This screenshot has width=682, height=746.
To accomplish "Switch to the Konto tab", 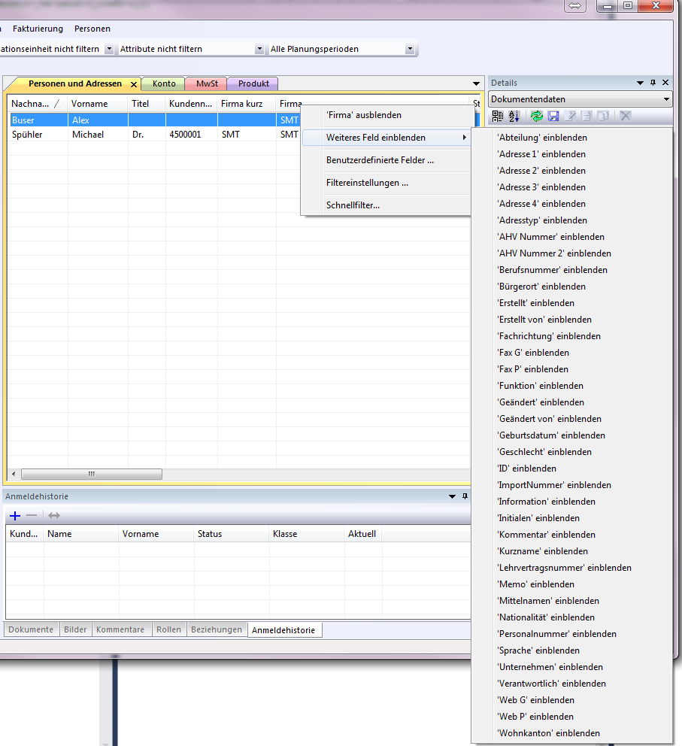I will [164, 83].
